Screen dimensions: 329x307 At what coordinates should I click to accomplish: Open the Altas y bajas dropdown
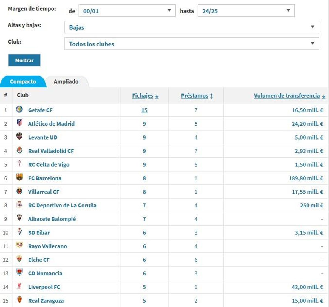[192, 27]
